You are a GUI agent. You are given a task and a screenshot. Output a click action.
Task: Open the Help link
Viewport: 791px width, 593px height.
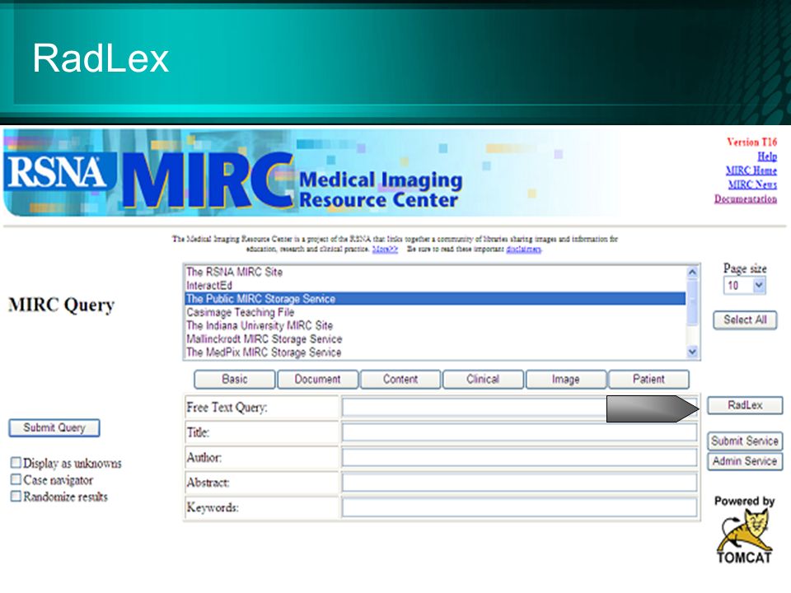click(x=767, y=156)
